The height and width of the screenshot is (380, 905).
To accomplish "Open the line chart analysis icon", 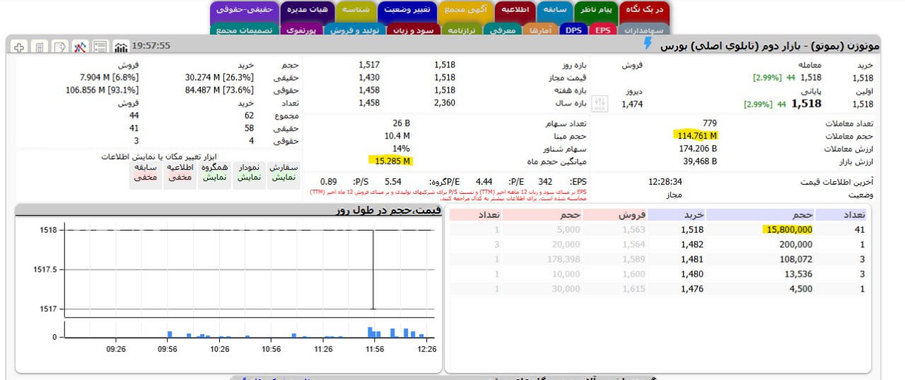I will click(81, 47).
